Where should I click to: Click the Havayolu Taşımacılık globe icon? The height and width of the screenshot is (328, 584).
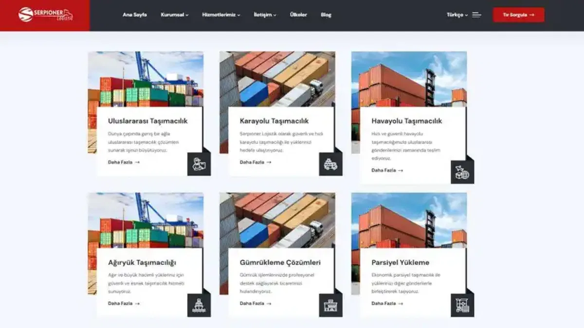462,172
